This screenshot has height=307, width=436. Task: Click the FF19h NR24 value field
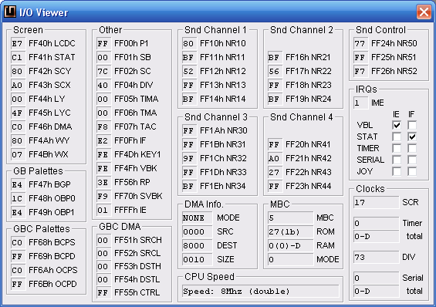click(x=275, y=100)
